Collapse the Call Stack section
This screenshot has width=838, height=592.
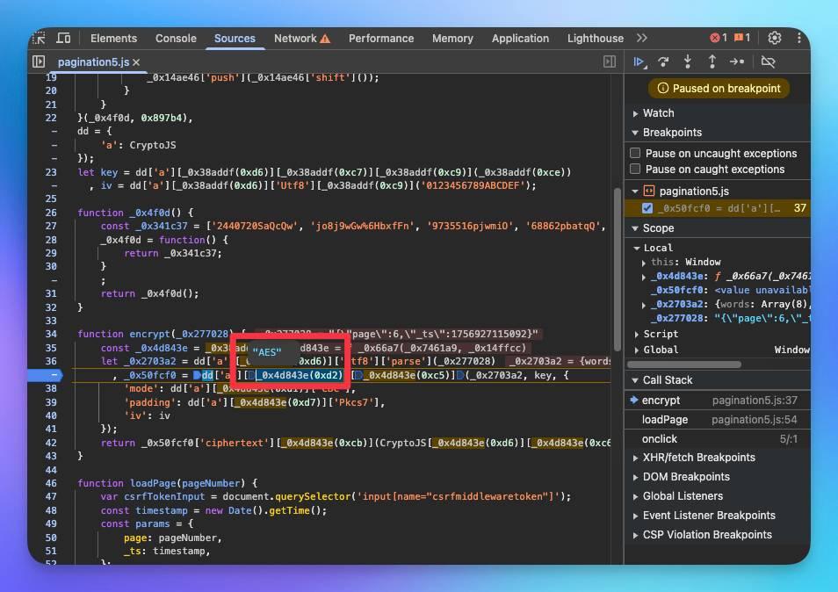[x=635, y=380]
